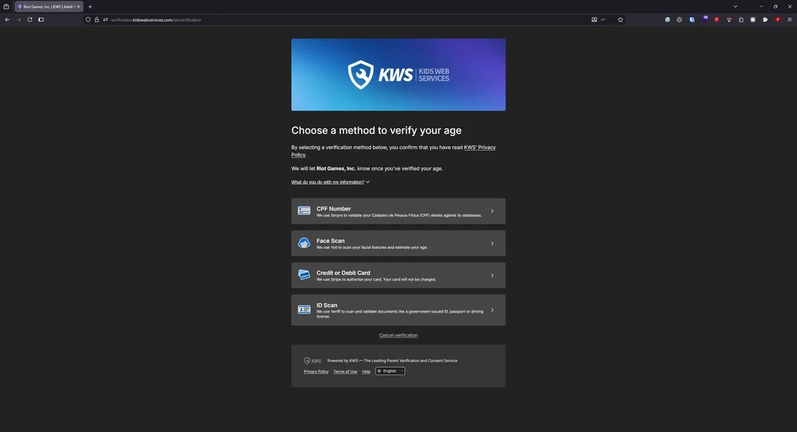Screen dimensions: 797x432
Task: Click the Credit or Debit Card icon
Action: point(304,275)
